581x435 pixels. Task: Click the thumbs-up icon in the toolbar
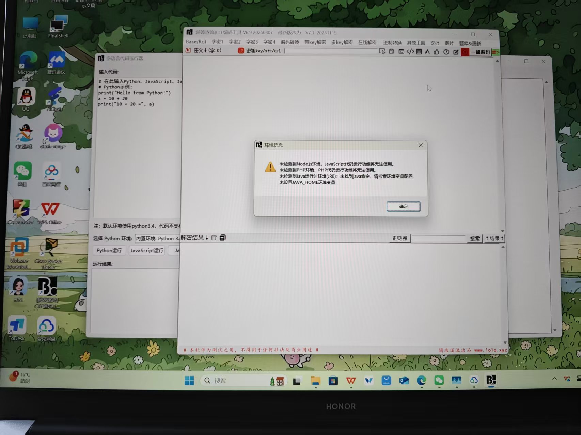pos(436,52)
